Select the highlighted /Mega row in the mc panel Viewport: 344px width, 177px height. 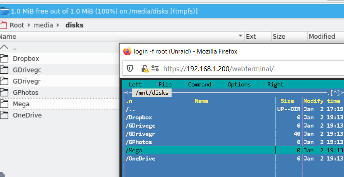[x=234, y=150]
